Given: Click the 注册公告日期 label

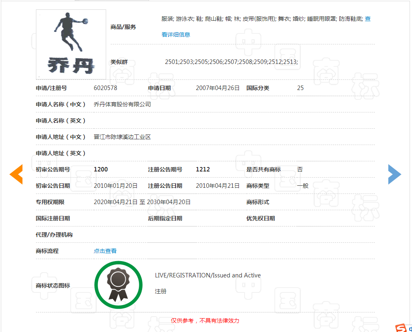Looking at the screenshot, I should tap(165, 186).
